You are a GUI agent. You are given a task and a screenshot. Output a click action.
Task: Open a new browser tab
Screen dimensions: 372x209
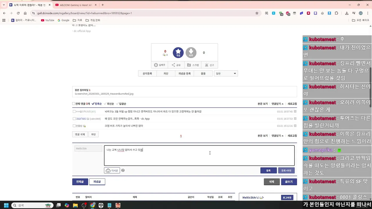pyautogui.click(x=103, y=5)
